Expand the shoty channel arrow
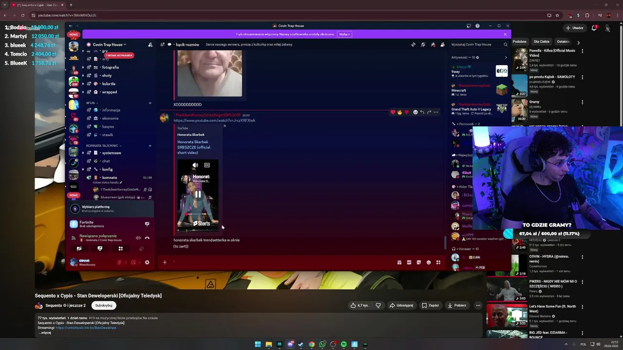Image resolution: width=623 pixels, height=350 pixels. pos(83,75)
